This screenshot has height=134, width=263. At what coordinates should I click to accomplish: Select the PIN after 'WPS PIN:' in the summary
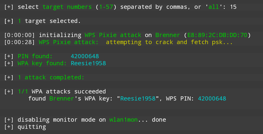pos(212,98)
